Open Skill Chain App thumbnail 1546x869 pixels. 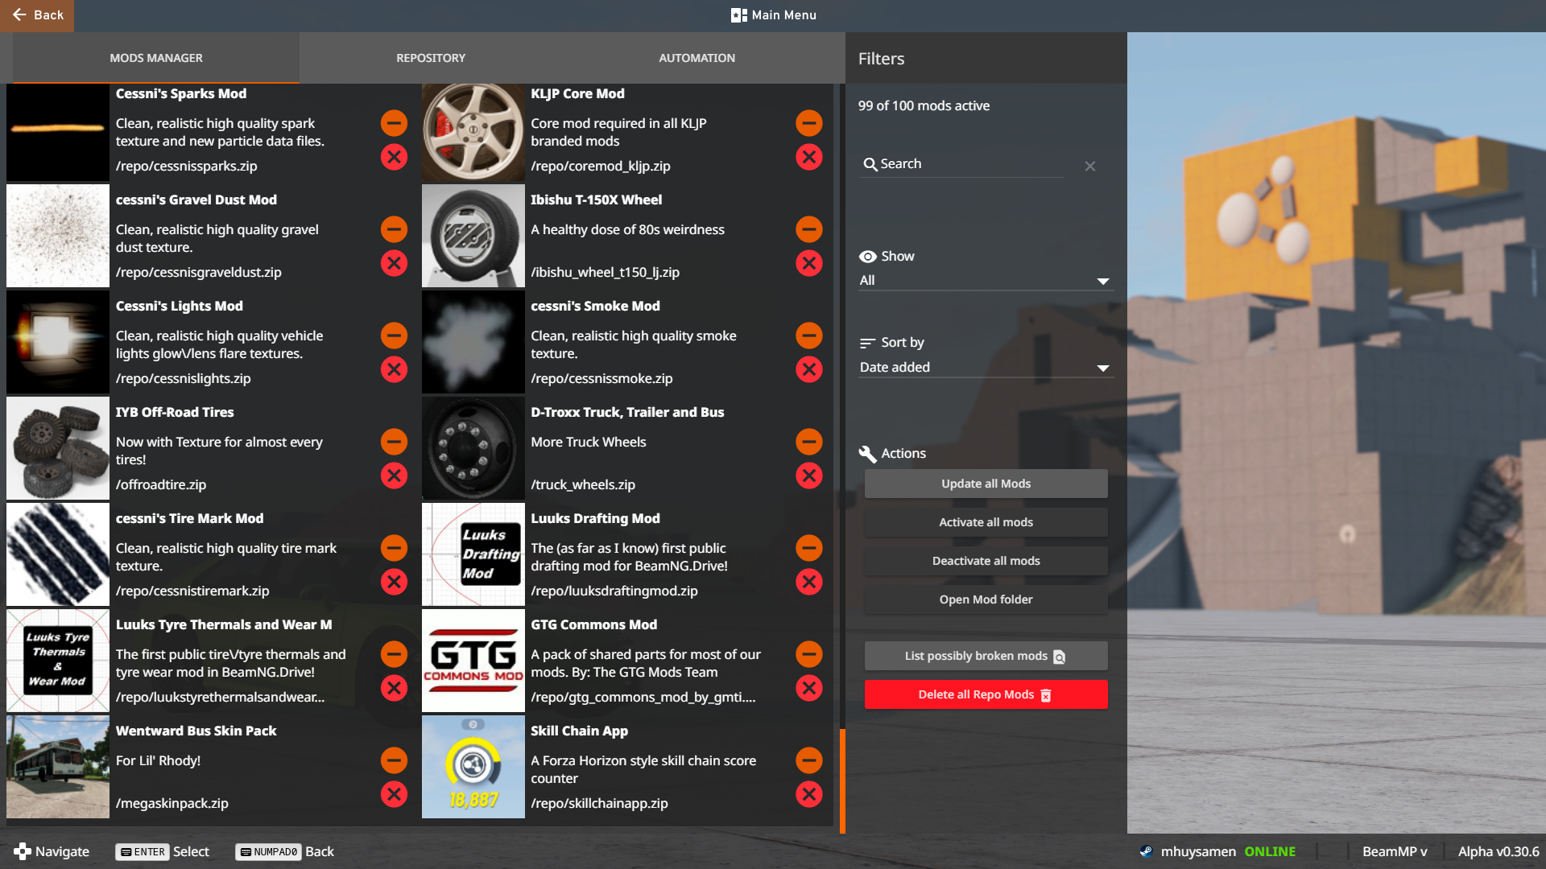[x=473, y=767]
